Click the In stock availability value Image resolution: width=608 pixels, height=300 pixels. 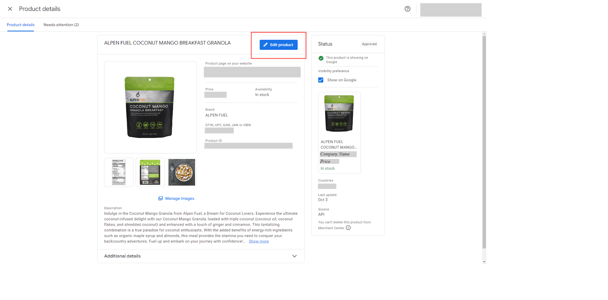pyautogui.click(x=262, y=95)
